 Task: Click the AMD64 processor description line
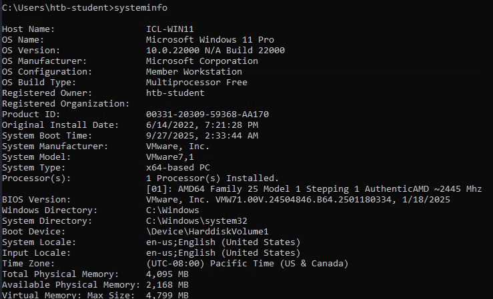pyautogui.click(x=314, y=189)
